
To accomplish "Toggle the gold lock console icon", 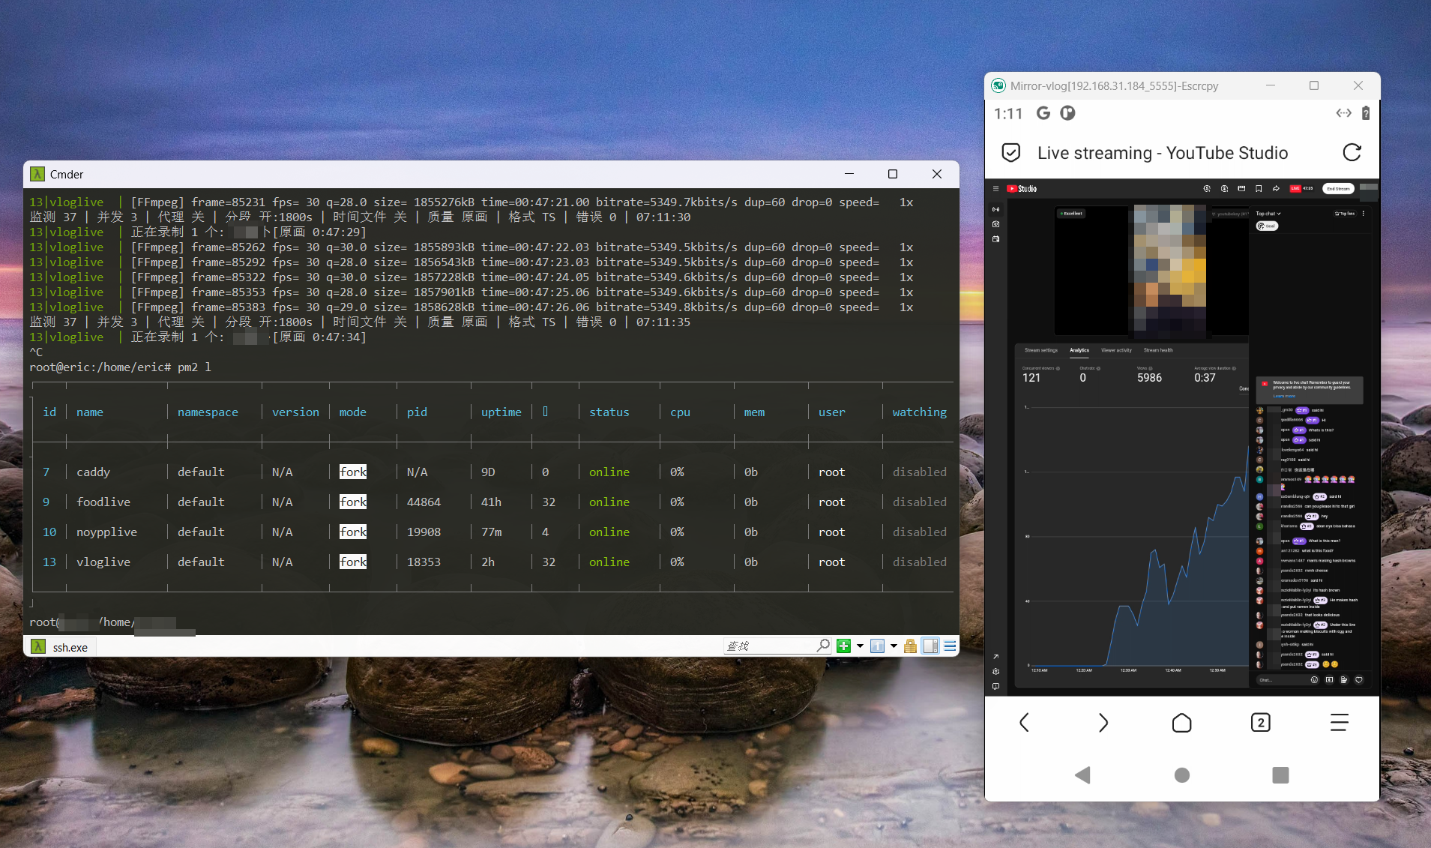I will click(x=910, y=646).
